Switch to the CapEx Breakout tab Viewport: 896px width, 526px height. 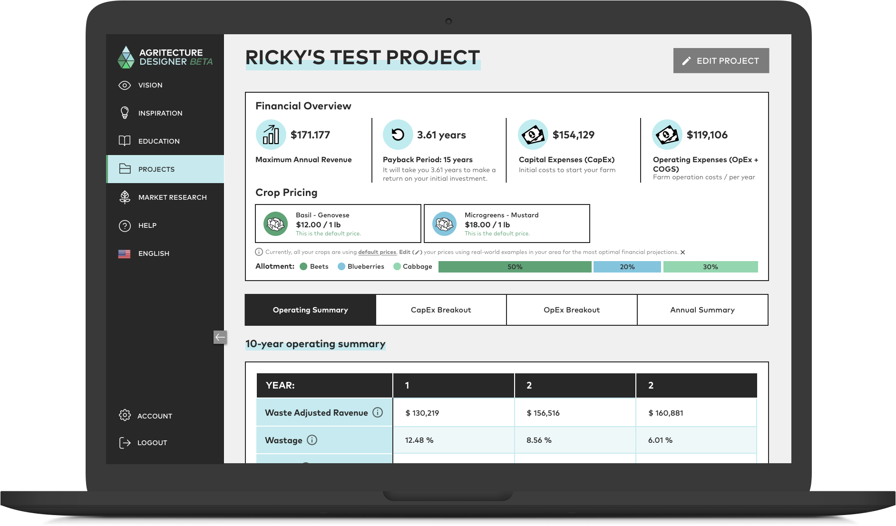coord(441,310)
